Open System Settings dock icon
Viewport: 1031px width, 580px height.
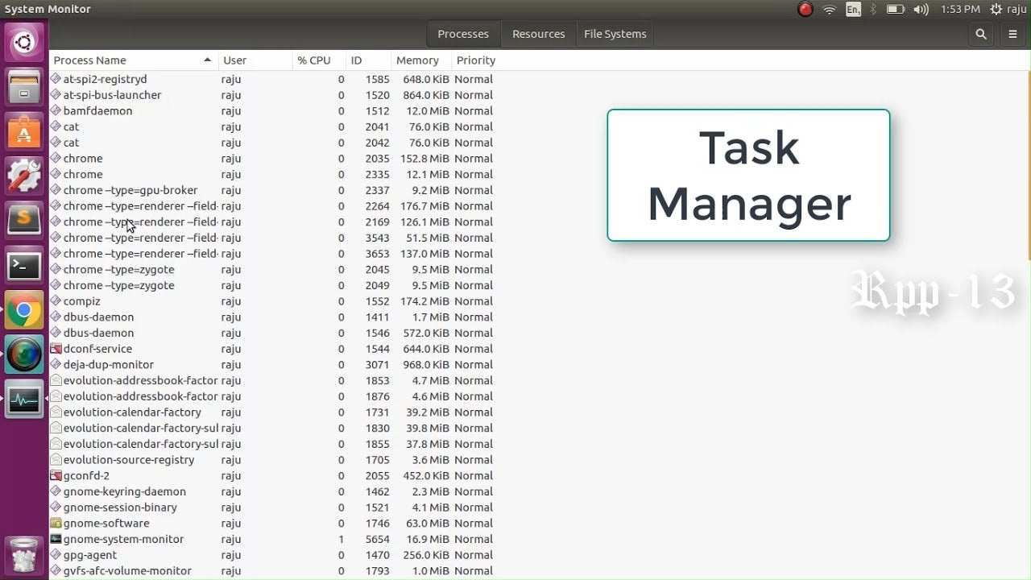[x=24, y=175]
